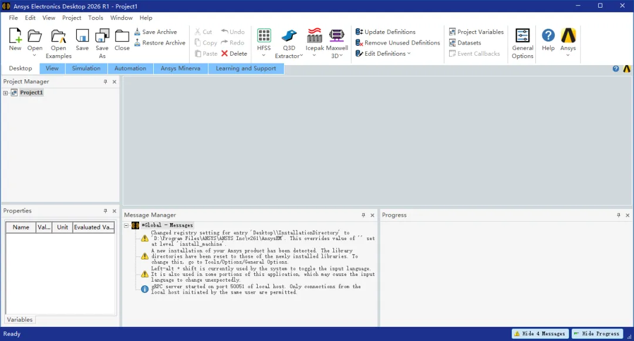Screen dimensions: 634x341
Task: Click the Help question-mark icon
Action: (548, 36)
